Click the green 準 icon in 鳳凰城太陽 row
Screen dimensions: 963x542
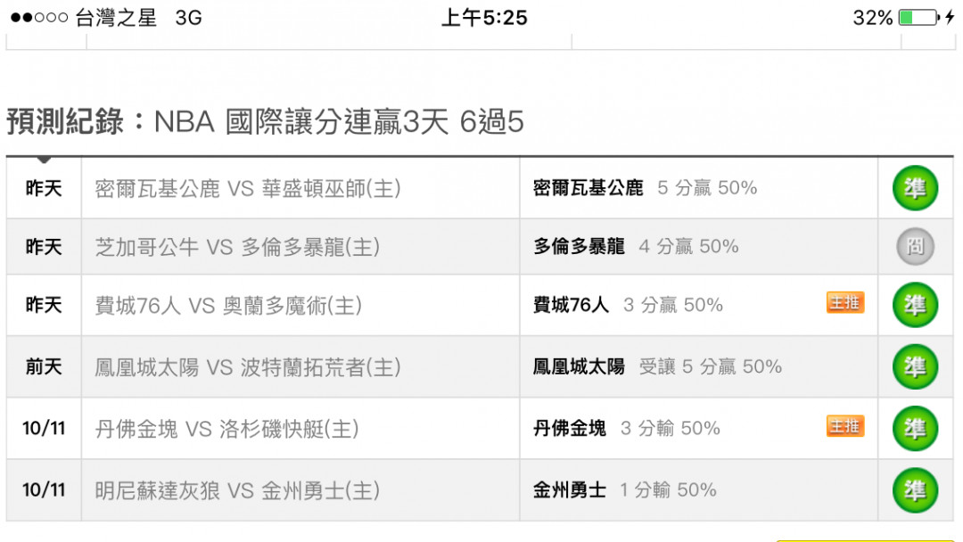(x=915, y=366)
